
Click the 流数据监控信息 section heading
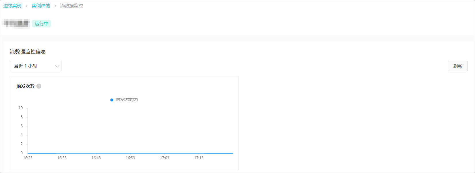pos(28,52)
